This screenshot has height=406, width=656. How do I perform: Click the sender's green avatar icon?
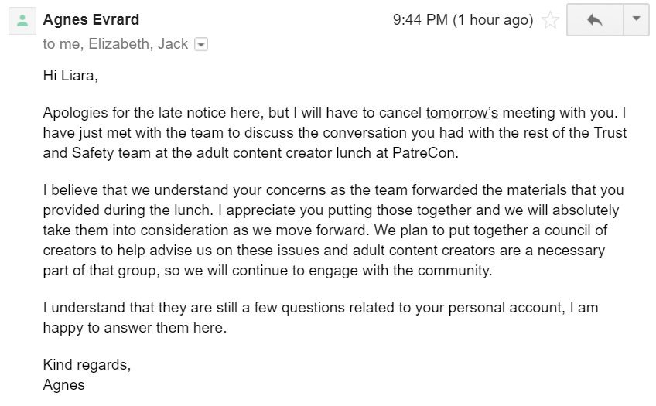[22, 20]
